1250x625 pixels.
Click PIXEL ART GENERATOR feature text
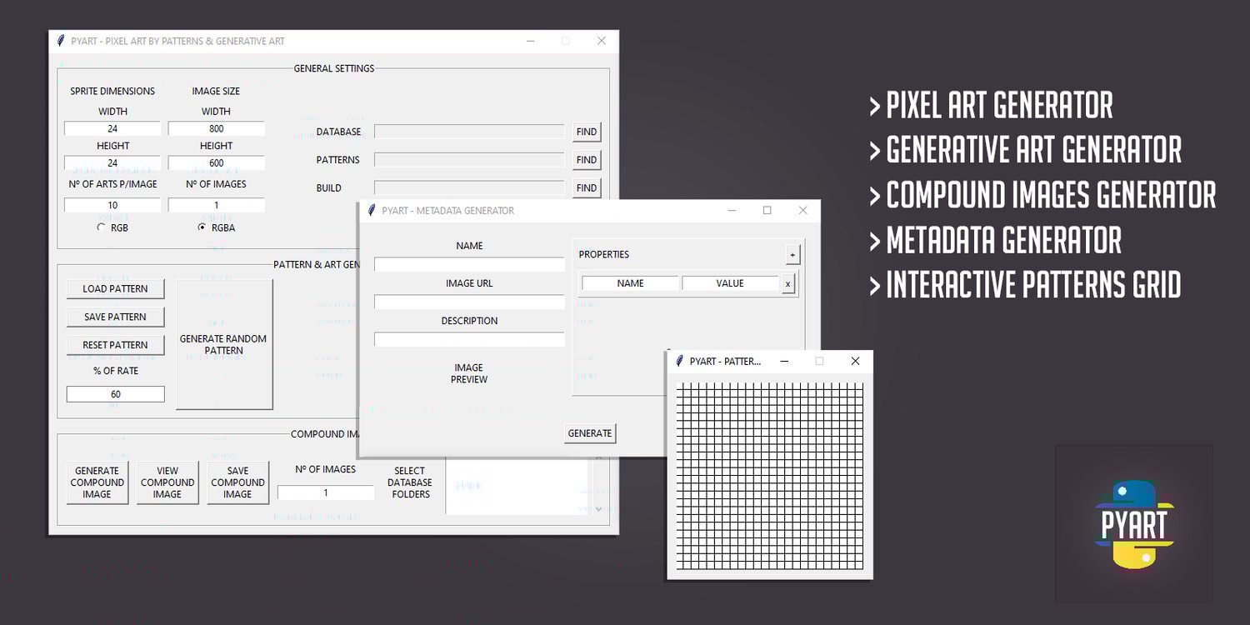point(999,106)
